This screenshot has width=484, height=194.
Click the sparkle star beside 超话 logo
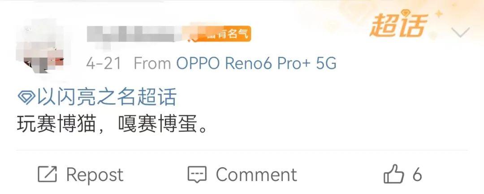[438, 14]
